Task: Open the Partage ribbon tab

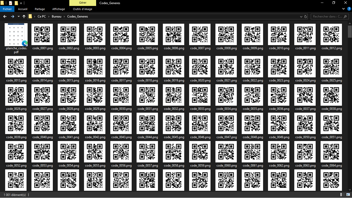Action: [x=40, y=9]
